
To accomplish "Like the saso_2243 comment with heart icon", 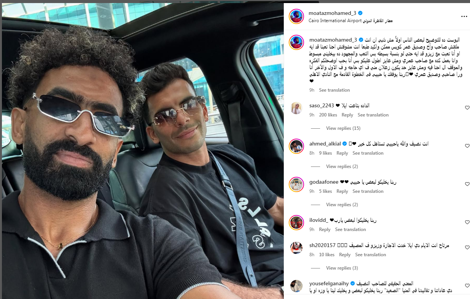I will [x=467, y=108].
